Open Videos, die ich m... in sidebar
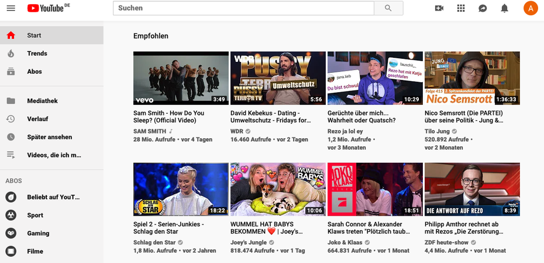The height and width of the screenshot is (263, 544). click(51, 155)
